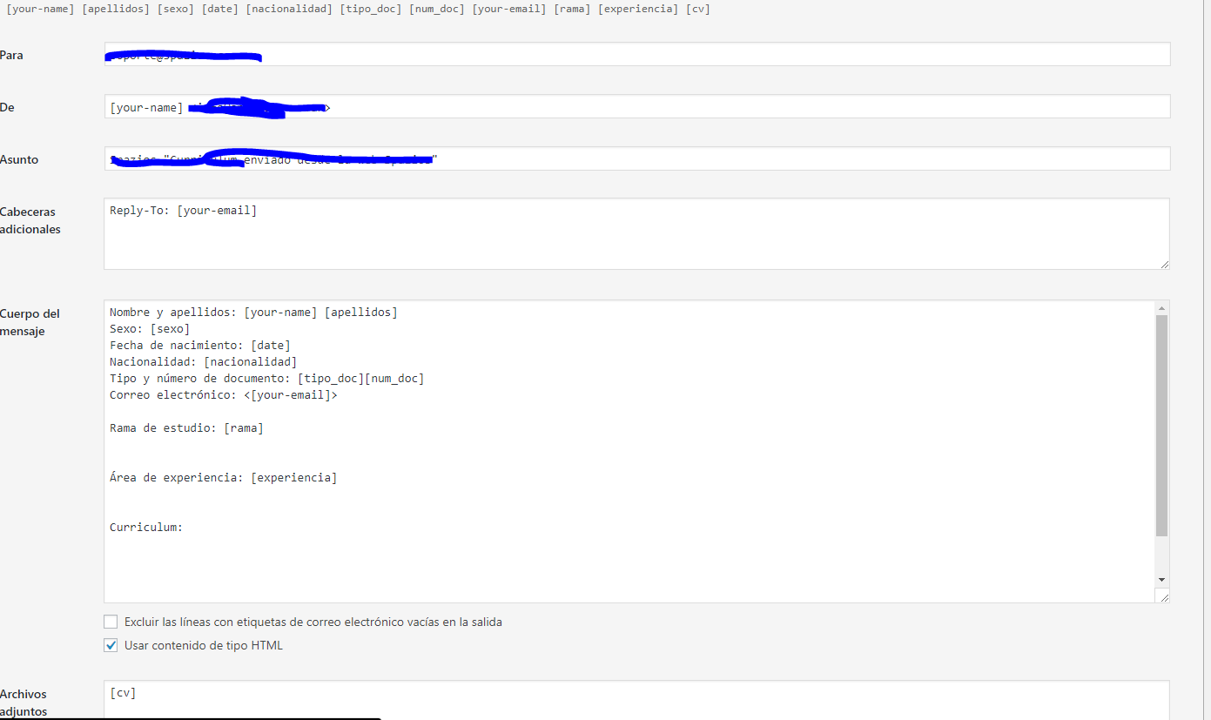Click the "Curriculum:" line in message body
This screenshot has width=1211, height=720.
click(x=146, y=527)
